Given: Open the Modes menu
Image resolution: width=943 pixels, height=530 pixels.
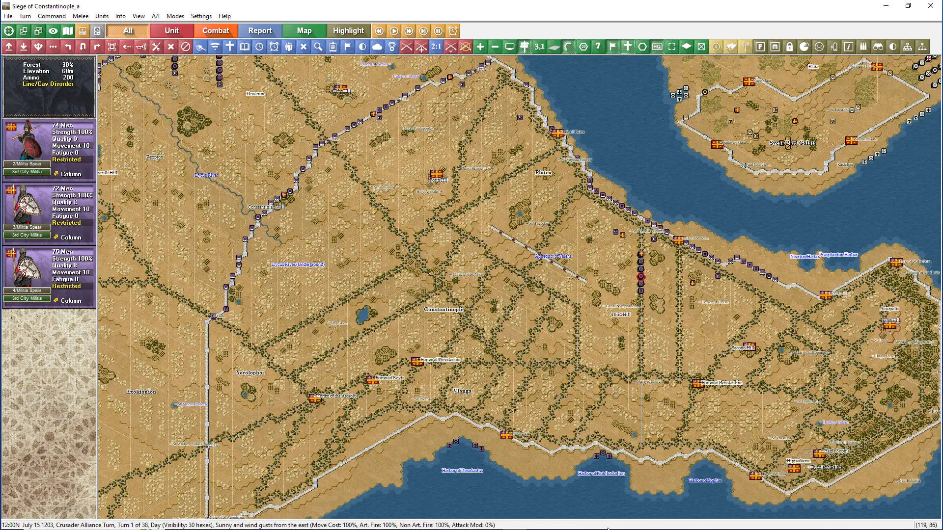Looking at the screenshot, I should 175,16.
